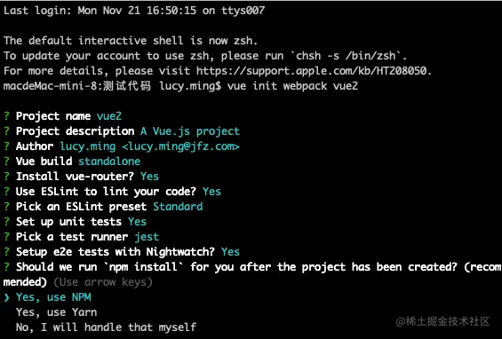Click the question mark next to Author
502x339 pixels.
(x=6, y=146)
